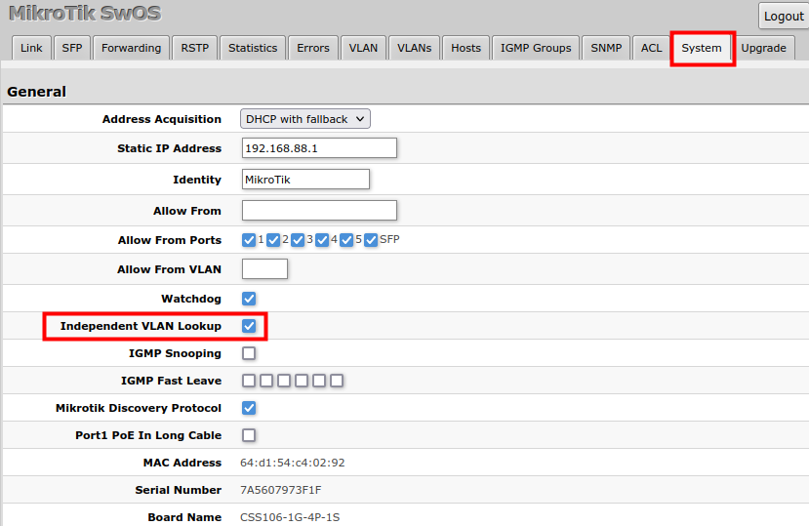
Task: Click serial number 7A5607973F1F
Action: point(281,490)
